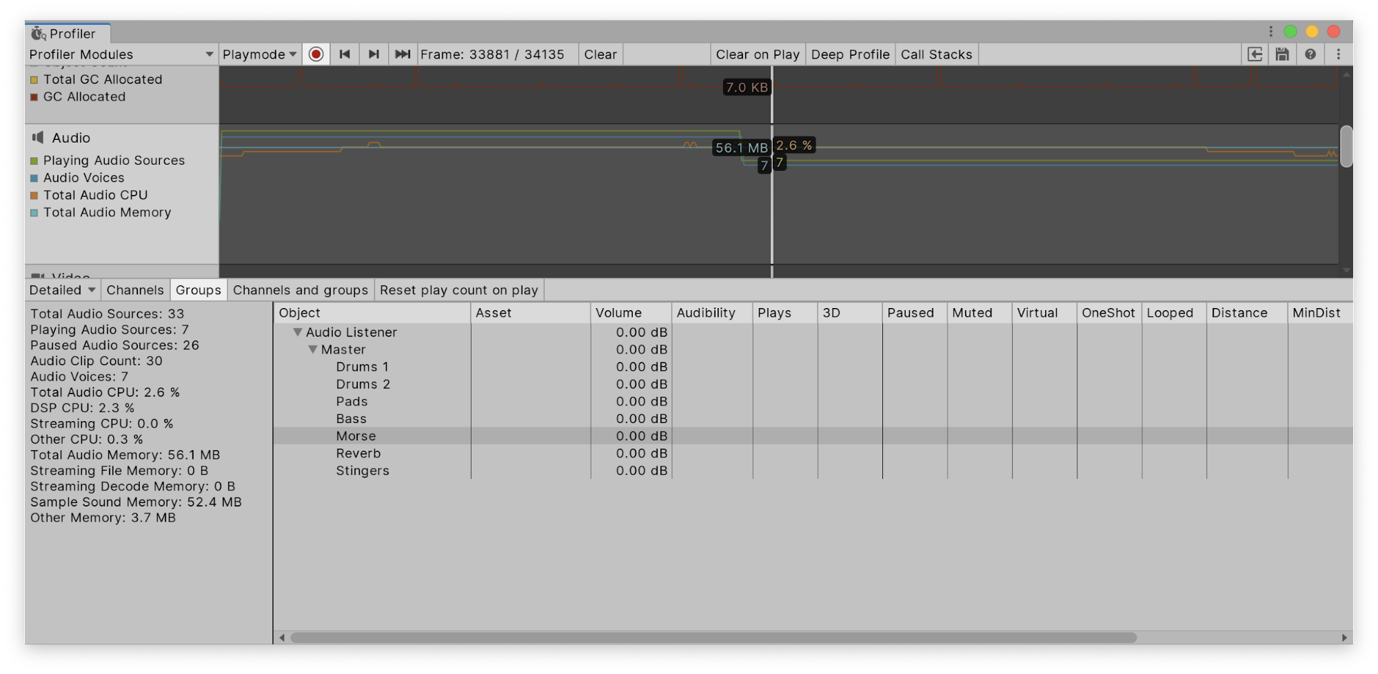This screenshot has height=674, width=1378.
Task: Click the Record profiling button
Action: tap(316, 54)
